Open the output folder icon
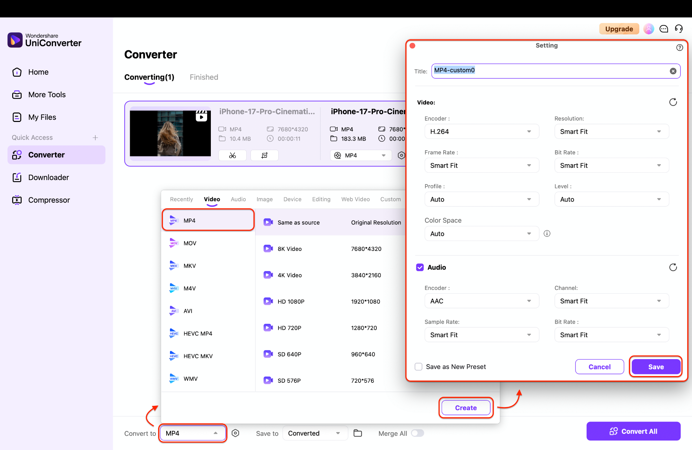The height and width of the screenshot is (450, 692). pyautogui.click(x=358, y=433)
